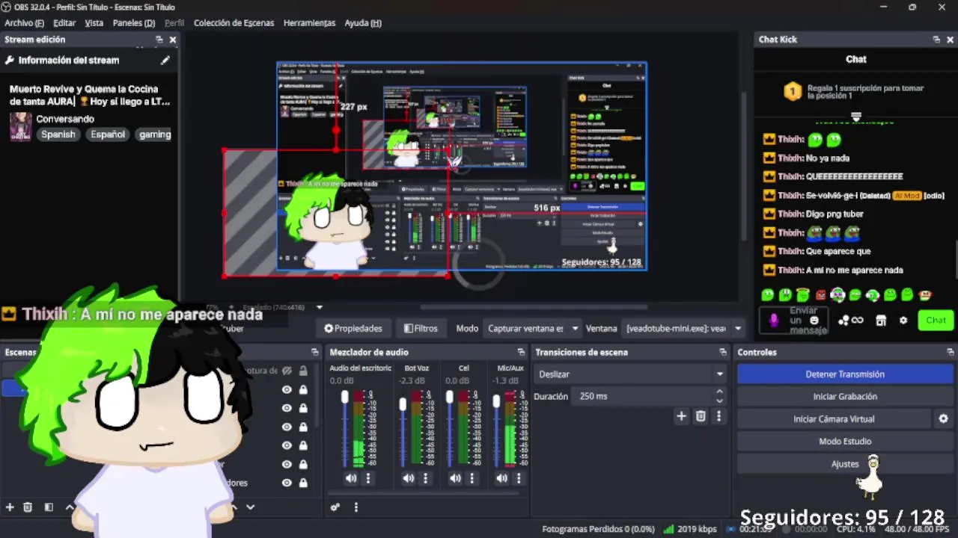
Task: Open the Ayuda menu
Action: pyautogui.click(x=363, y=23)
